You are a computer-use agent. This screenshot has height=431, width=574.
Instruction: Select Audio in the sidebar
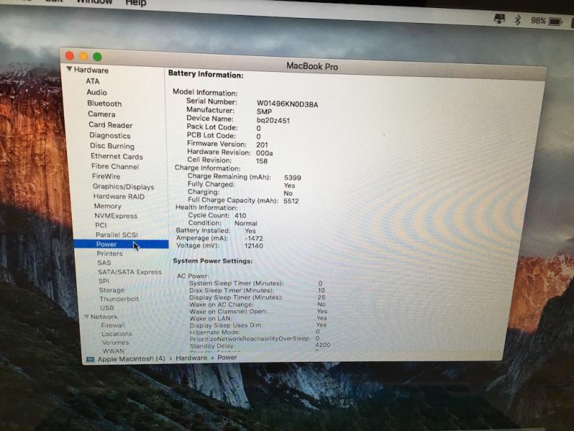[97, 93]
